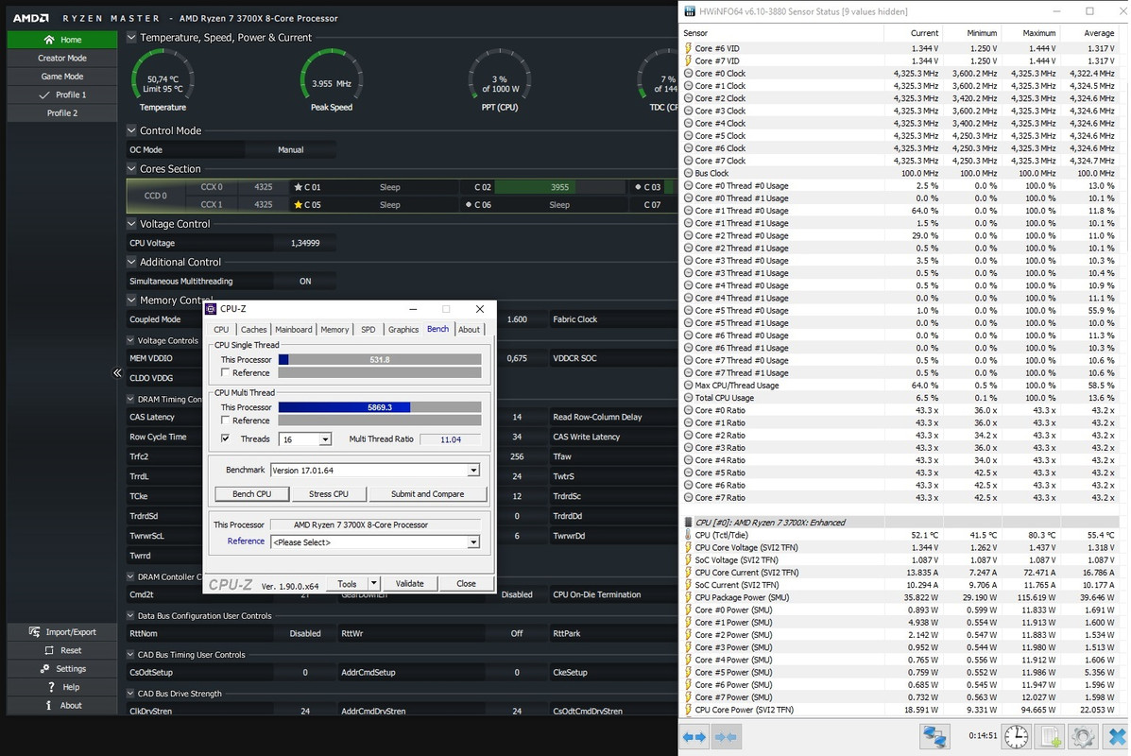Uncheck the Threads checkbox in CPU-Z
This screenshot has width=1131, height=756.
[225, 438]
